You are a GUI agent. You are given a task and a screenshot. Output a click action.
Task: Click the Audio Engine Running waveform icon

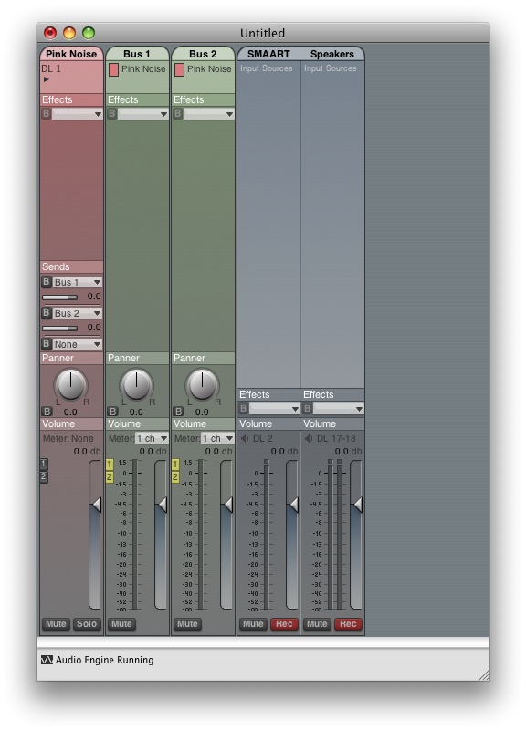pyautogui.click(x=47, y=660)
